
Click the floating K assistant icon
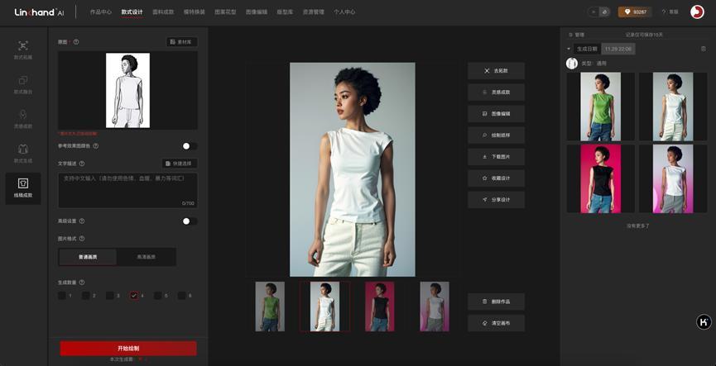pyautogui.click(x=703, y=322)
